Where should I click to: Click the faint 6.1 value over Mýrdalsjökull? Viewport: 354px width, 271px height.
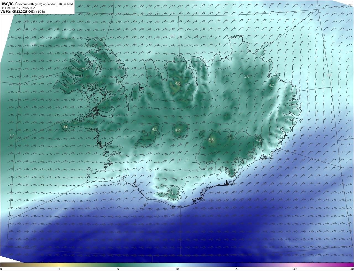coord(170,192)
